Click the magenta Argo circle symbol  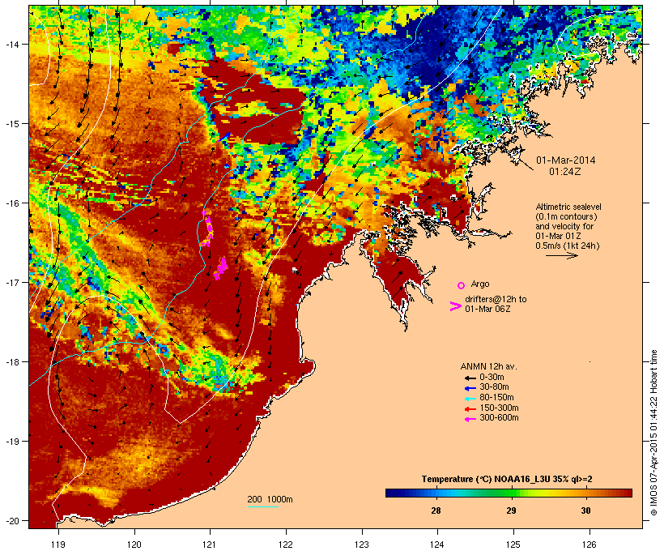(x=462, y=285)
